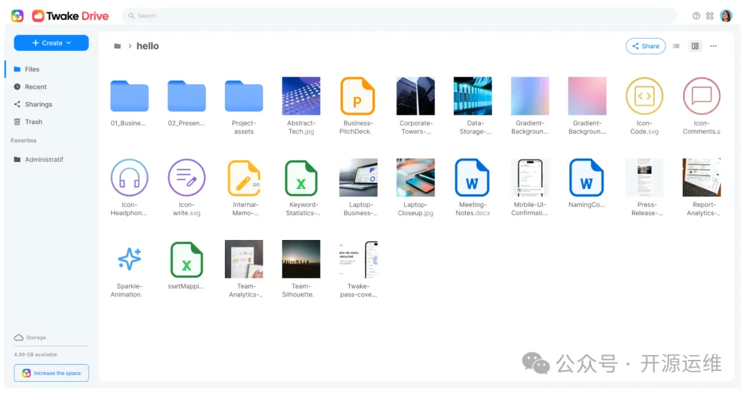This screenshot has height=393, width=745.
Task: Open Business-PitchDeck presentation file icon
Action: point(357,96)
